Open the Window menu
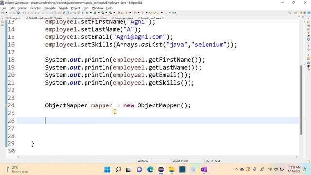The width and height of the screenshot is (311, 175). click(97, 8)
